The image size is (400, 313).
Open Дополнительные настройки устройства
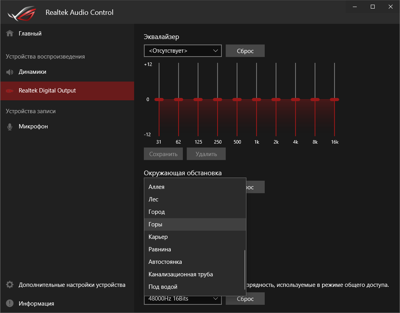[67, 285]
